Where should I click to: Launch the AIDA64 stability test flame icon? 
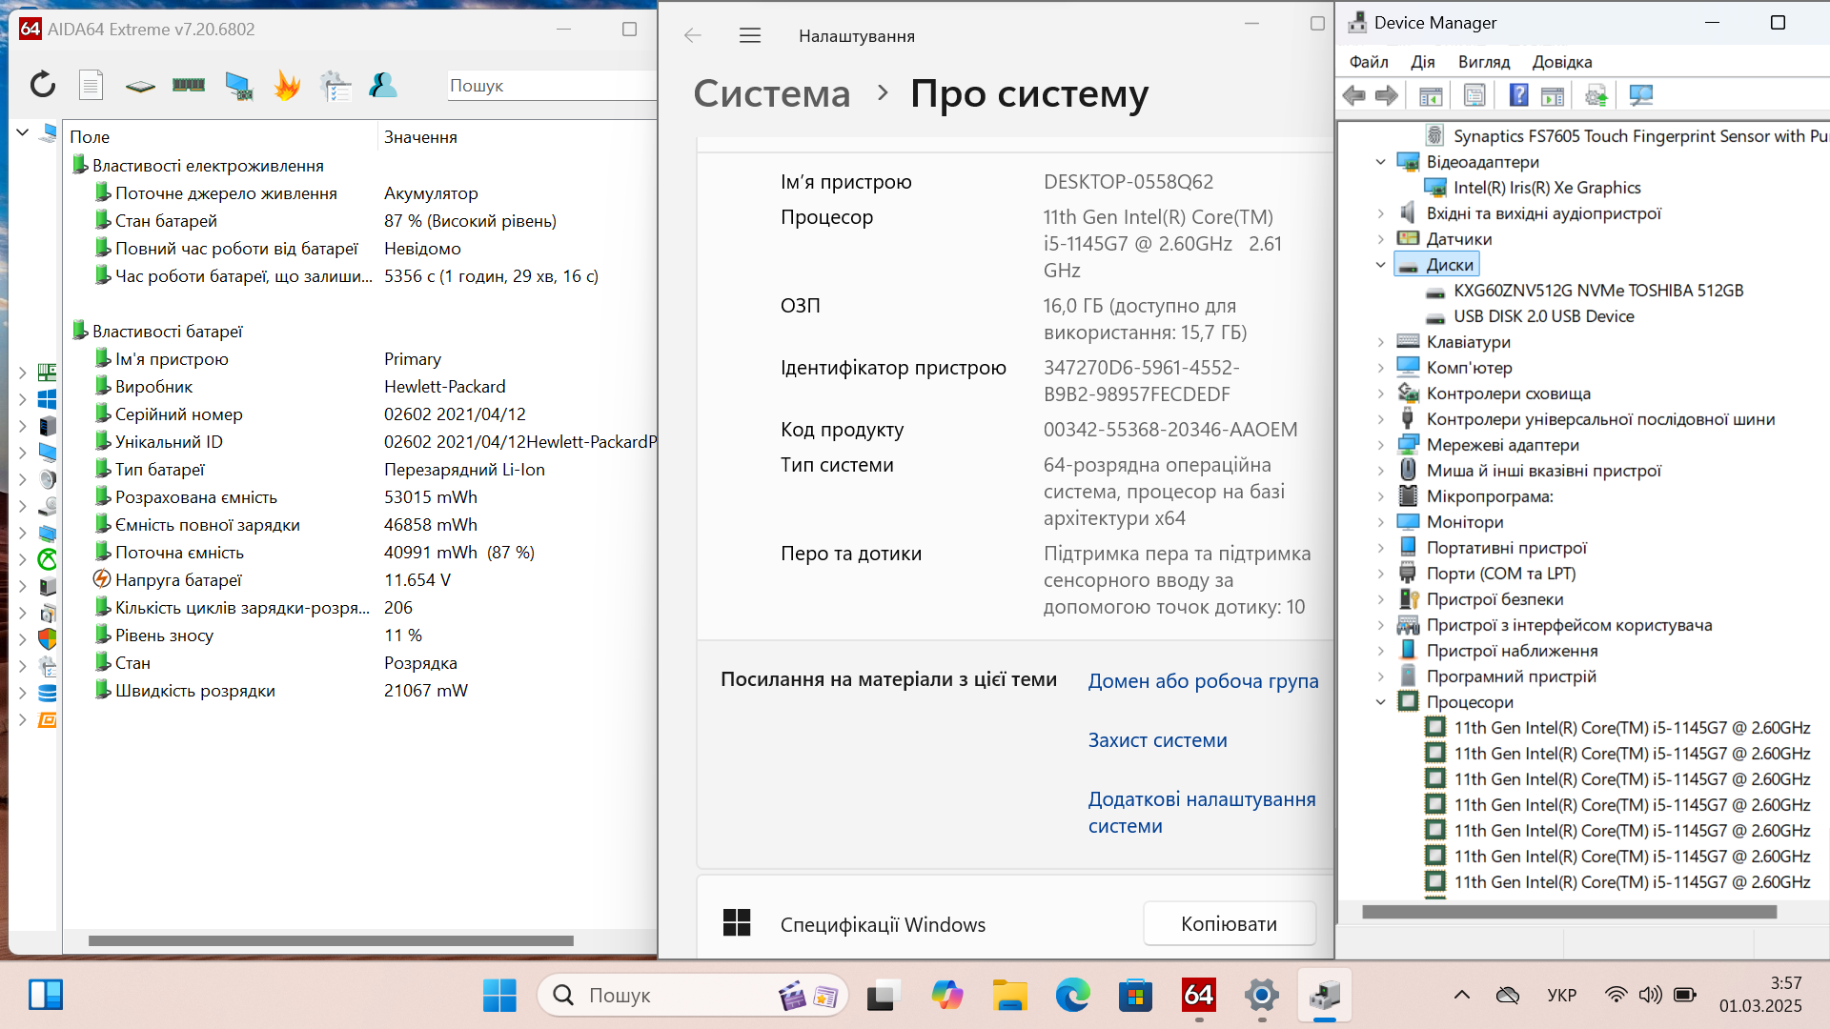[x=287, y=86]
